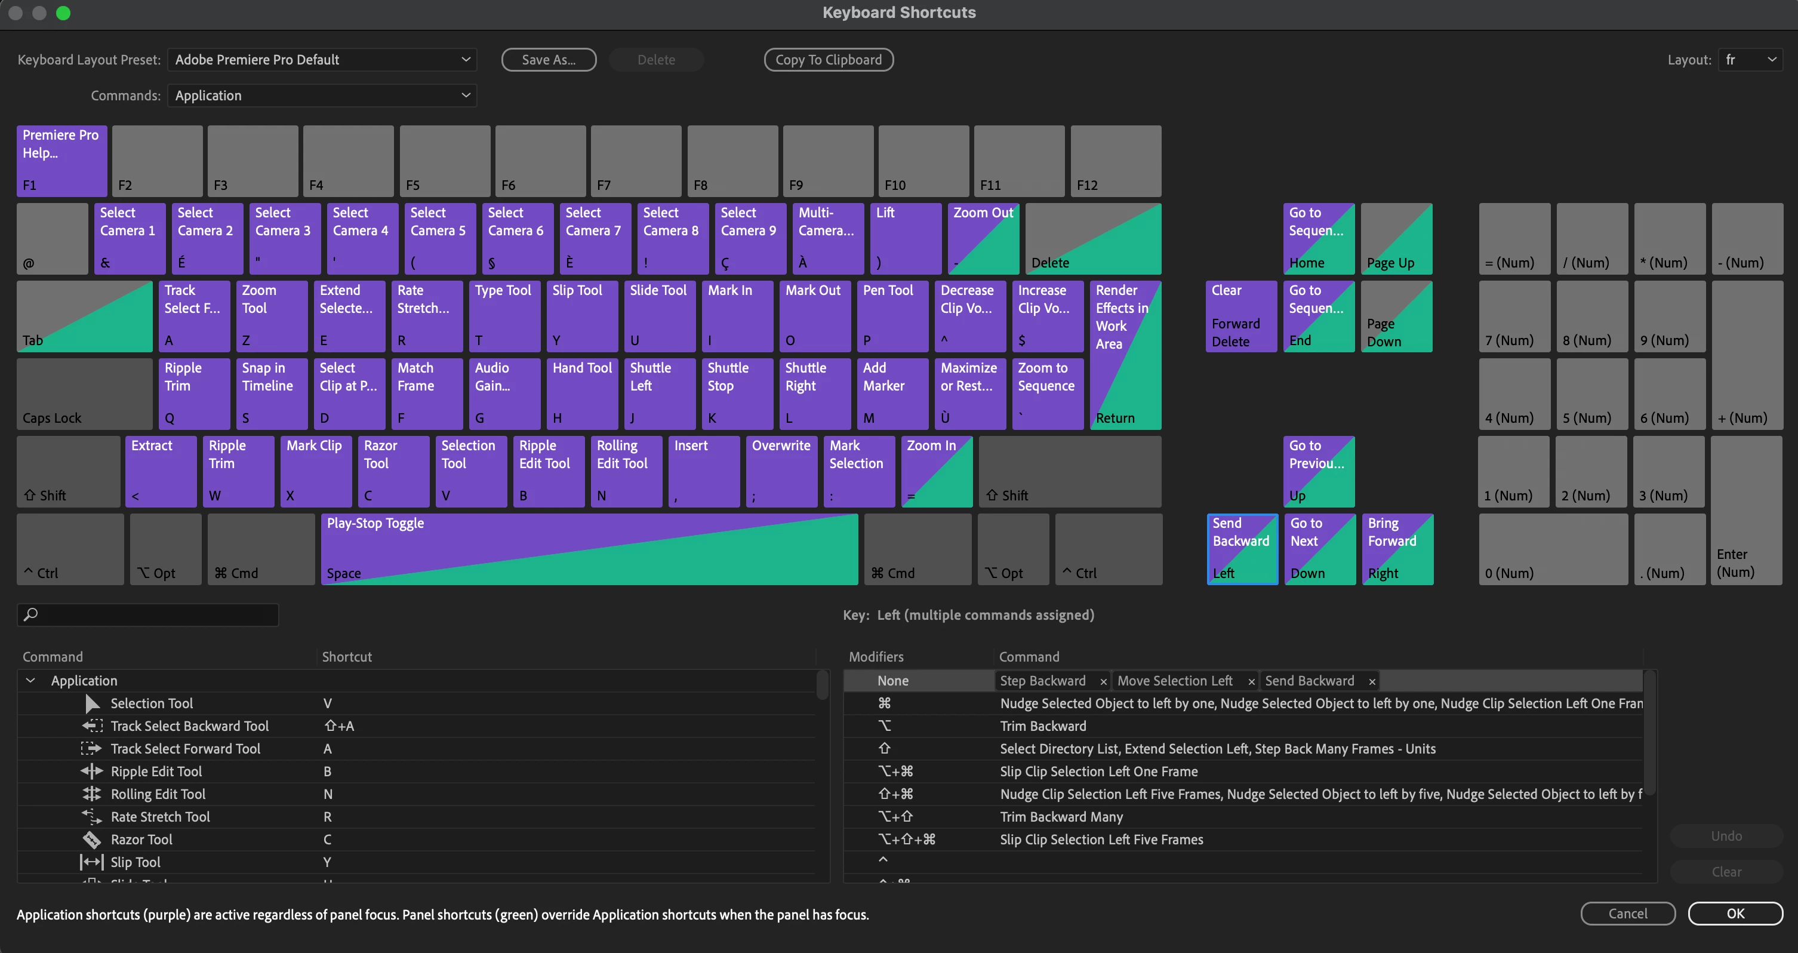Select the Command modifier row
This screenshot has height=953, width=1798.
(x=884, y=703)
